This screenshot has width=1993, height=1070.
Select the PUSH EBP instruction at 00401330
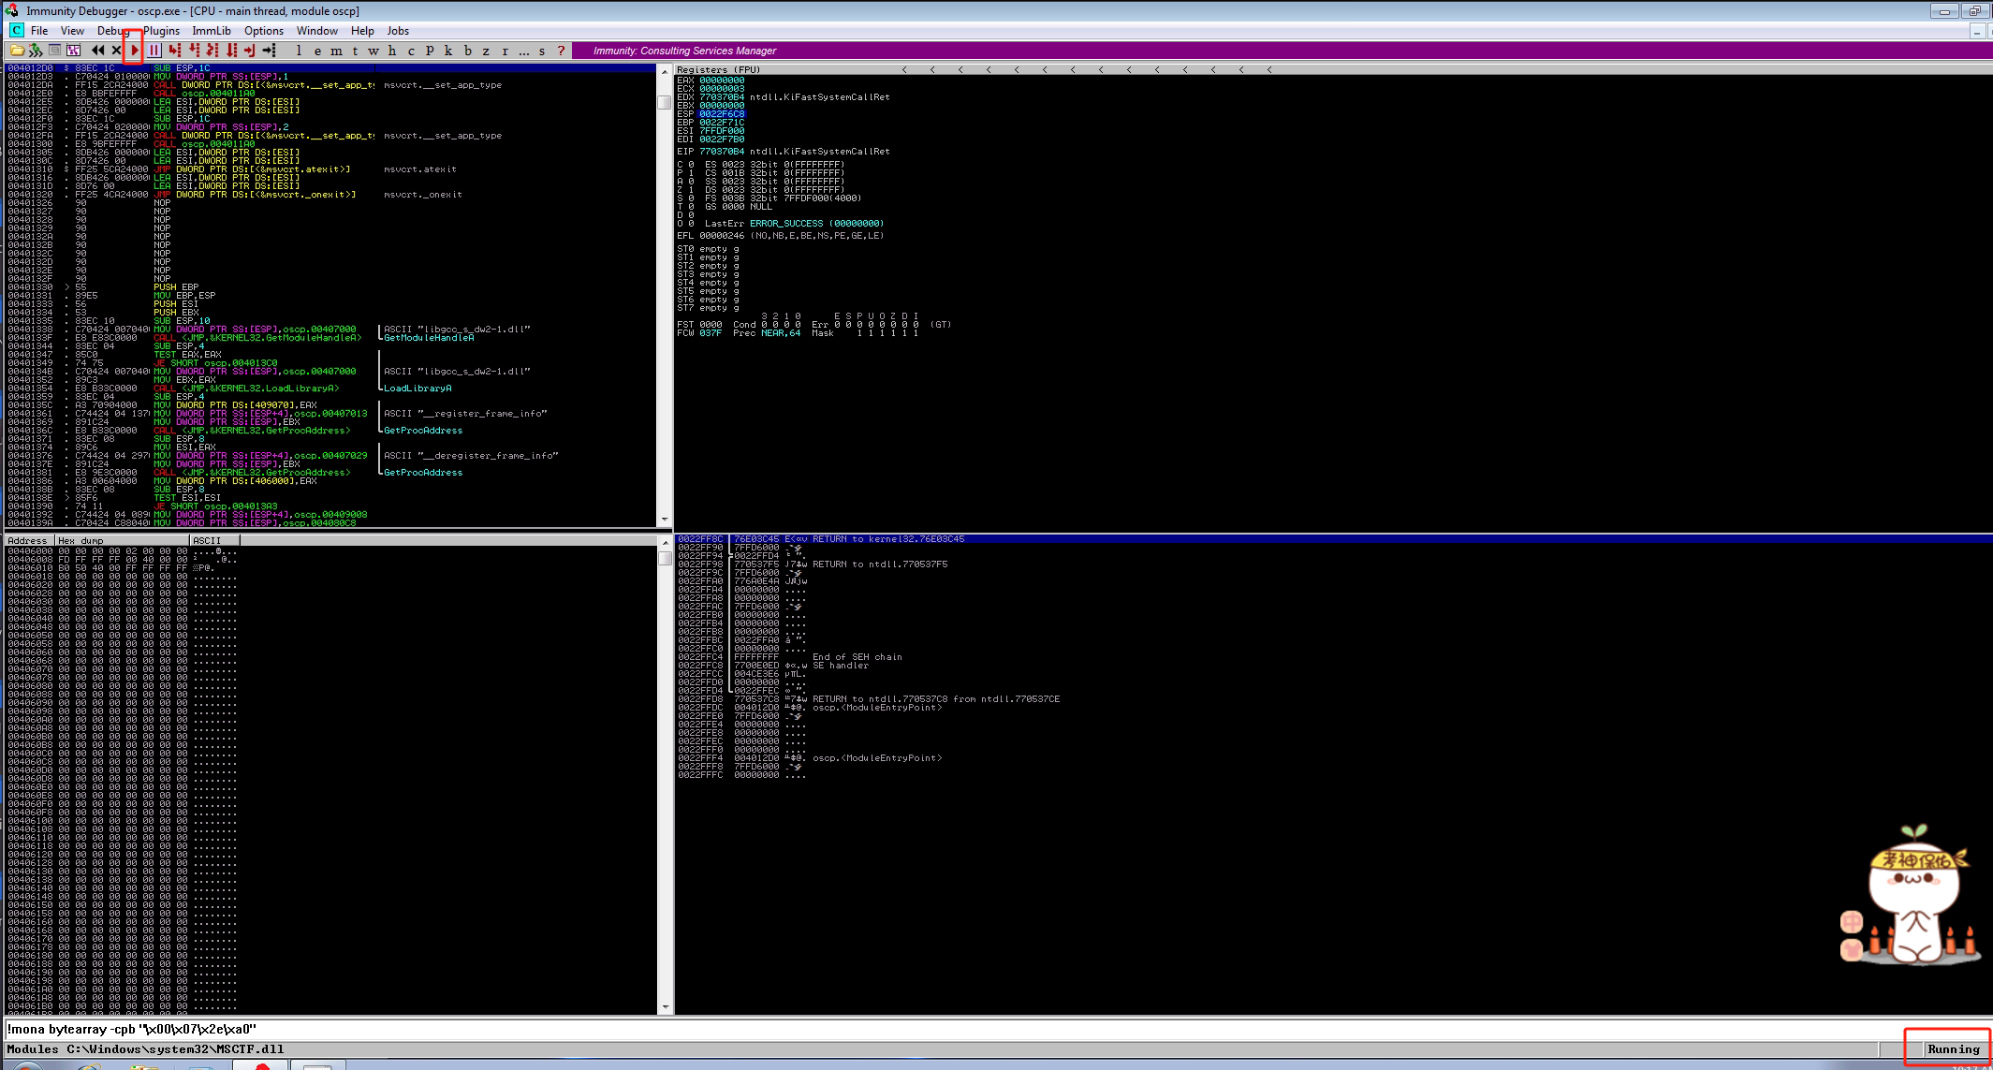click(331, 287)
